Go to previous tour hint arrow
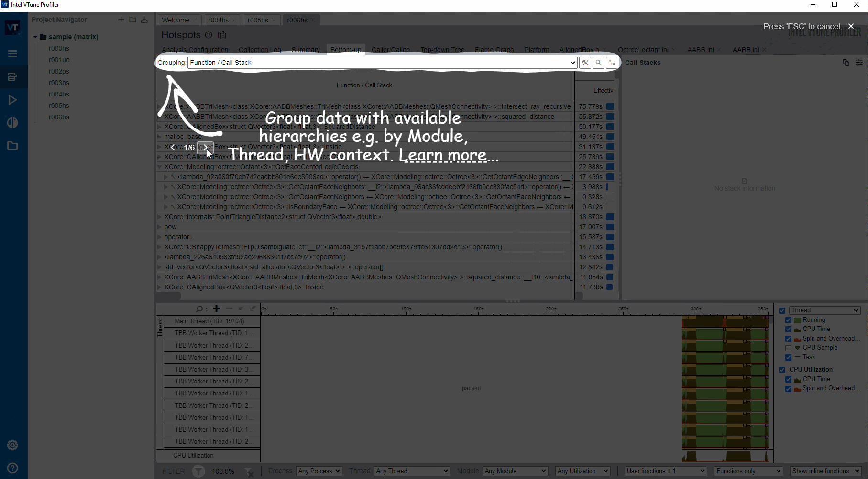The width and height of the screenshot is (868, 479). point(173,148)
